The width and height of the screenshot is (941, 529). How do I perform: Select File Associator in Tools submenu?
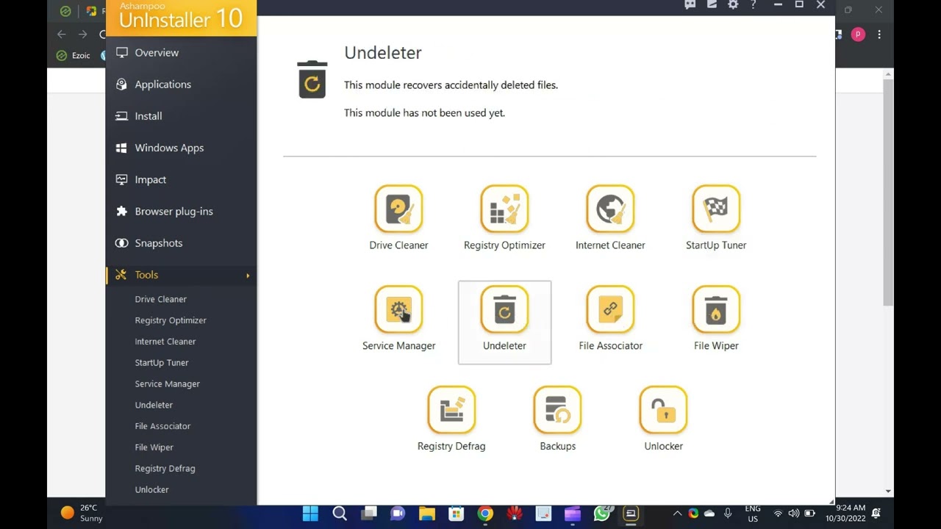point(162,426)
